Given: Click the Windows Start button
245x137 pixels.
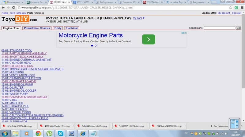Looking at the screenshot, I should pyautogui.click(x=5, y=133).
